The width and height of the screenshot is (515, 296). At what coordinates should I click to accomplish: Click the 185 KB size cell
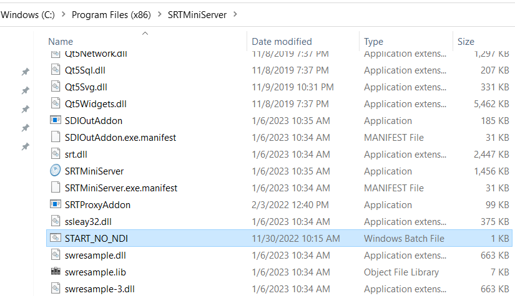click(x=495, y=121)
